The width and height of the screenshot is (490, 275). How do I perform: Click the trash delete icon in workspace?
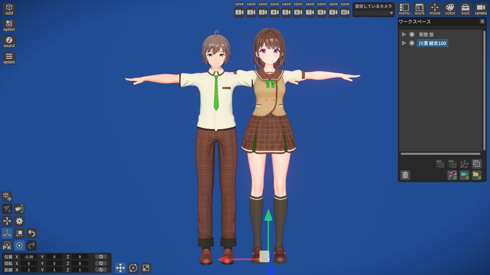click(x=405, y=175)
